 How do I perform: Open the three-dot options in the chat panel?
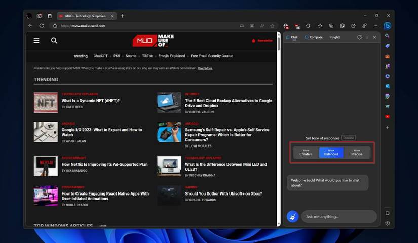click(367, 37)
